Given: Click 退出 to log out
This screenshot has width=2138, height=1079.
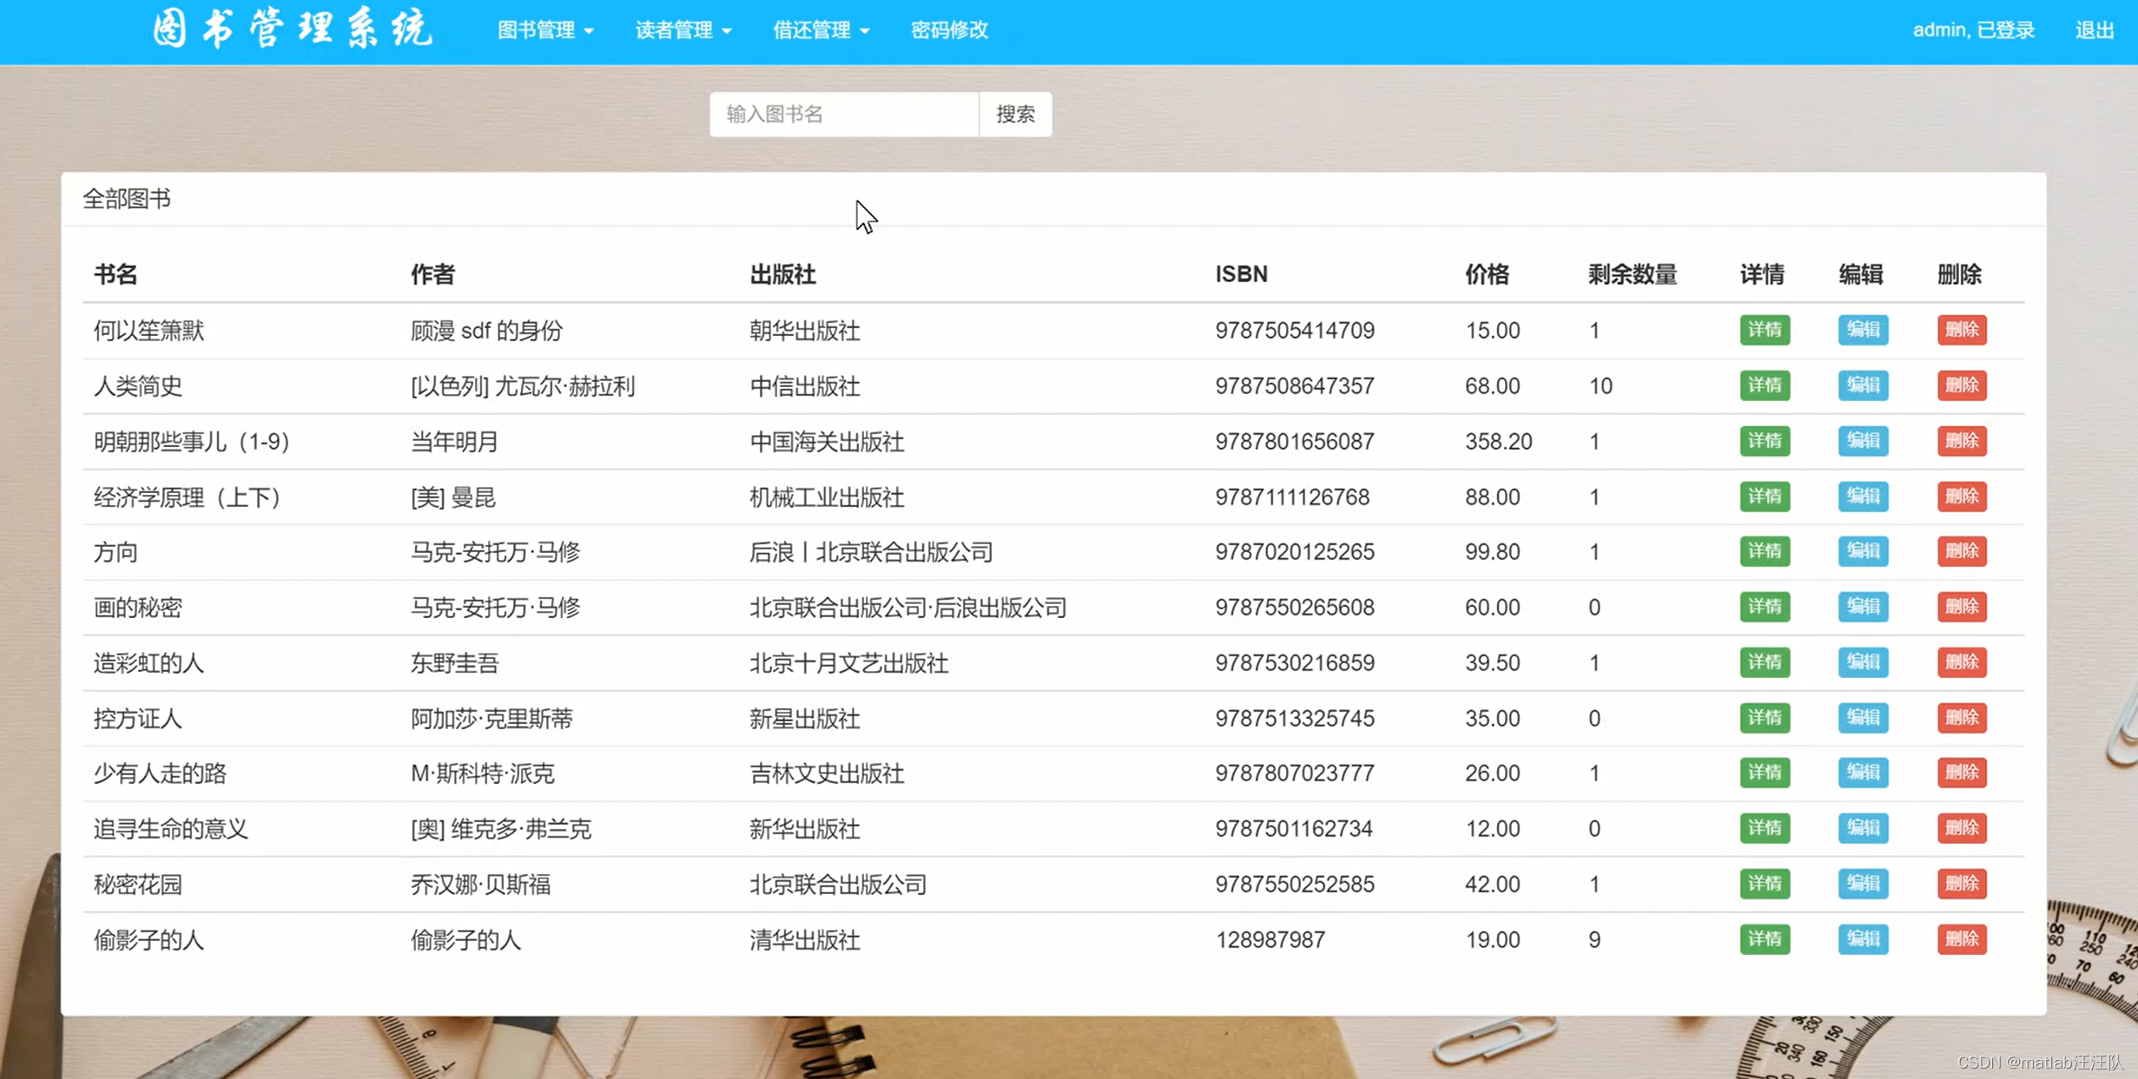Looking at the screenshot, I should point(2094,30).
